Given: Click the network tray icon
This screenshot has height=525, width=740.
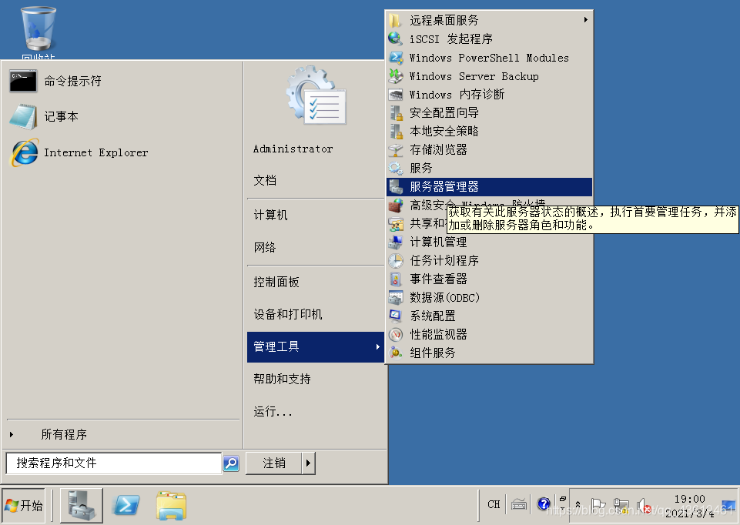Looking at the screenshot, I should [621, 506].
